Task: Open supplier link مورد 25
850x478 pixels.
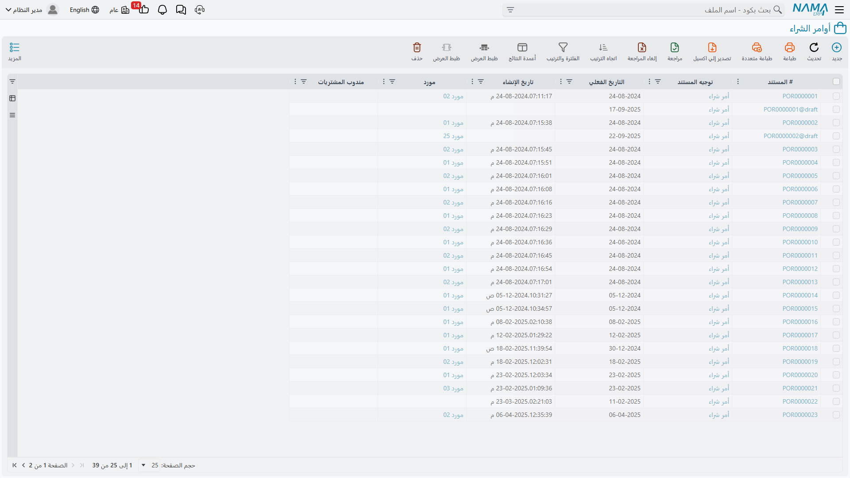Action: tap(453, 136)
